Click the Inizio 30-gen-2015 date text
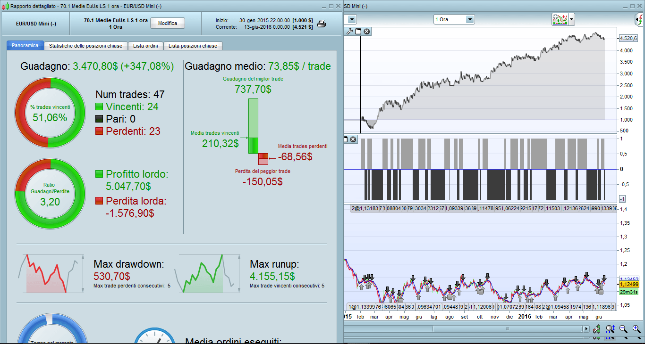The height and width of the screenshot is (344, 645). [264, 20]
